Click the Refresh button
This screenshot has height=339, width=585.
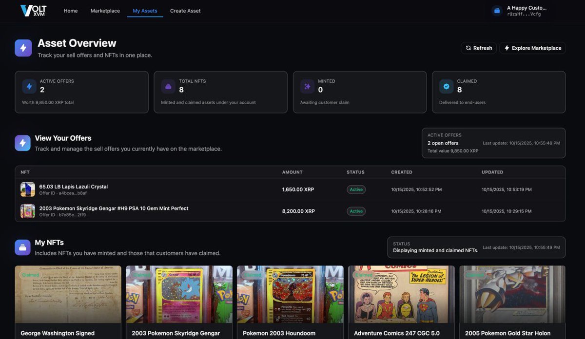[x=479, y=48]
